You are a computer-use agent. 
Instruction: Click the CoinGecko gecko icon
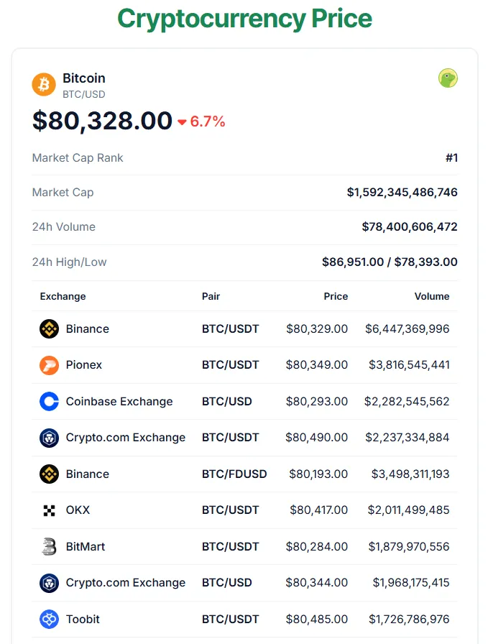click(x=448, y=78)
